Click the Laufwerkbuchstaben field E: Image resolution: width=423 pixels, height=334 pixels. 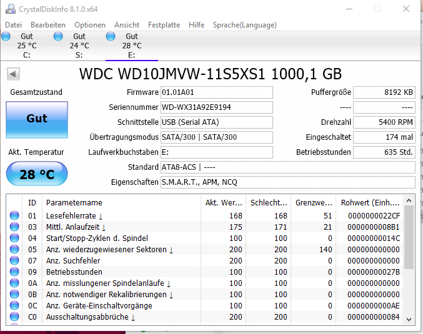pos(217,152)
